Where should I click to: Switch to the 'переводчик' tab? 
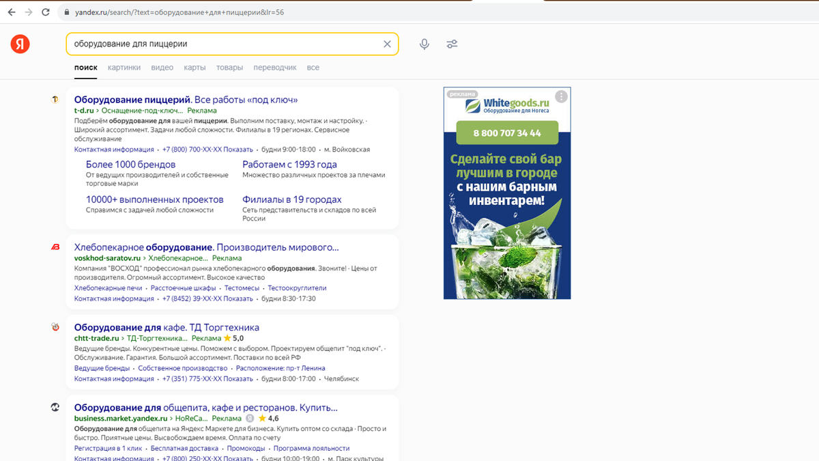coord(275,68)
